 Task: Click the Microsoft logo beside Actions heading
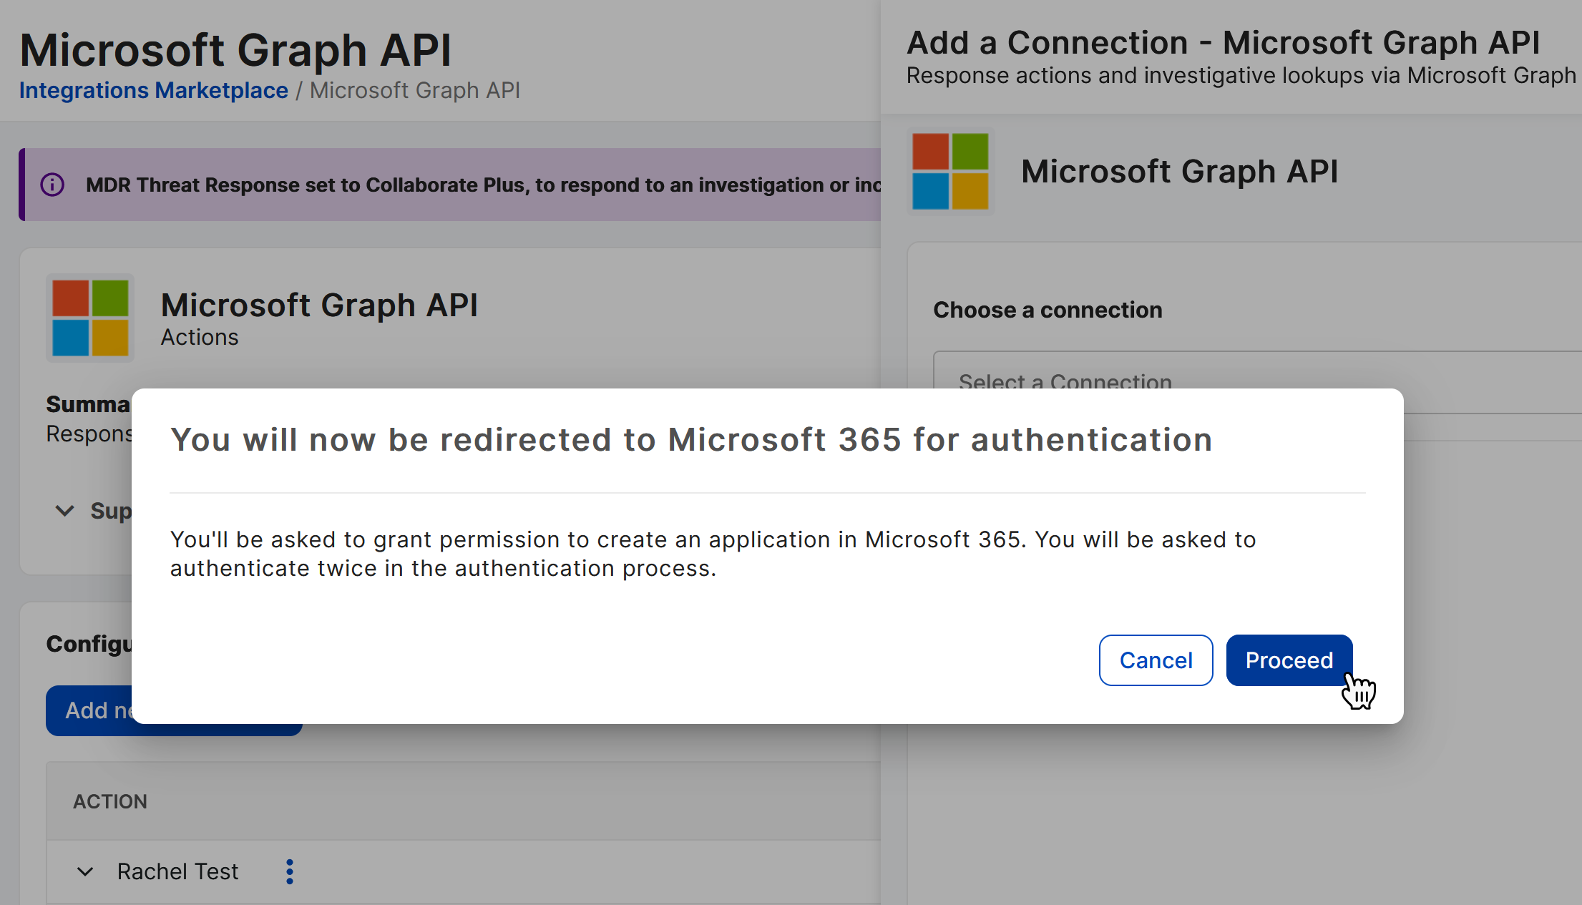(x=90, y=318)
